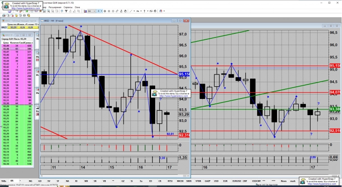
Task: Open the H4 timeframe dropdown
Action: pos(94,10)
